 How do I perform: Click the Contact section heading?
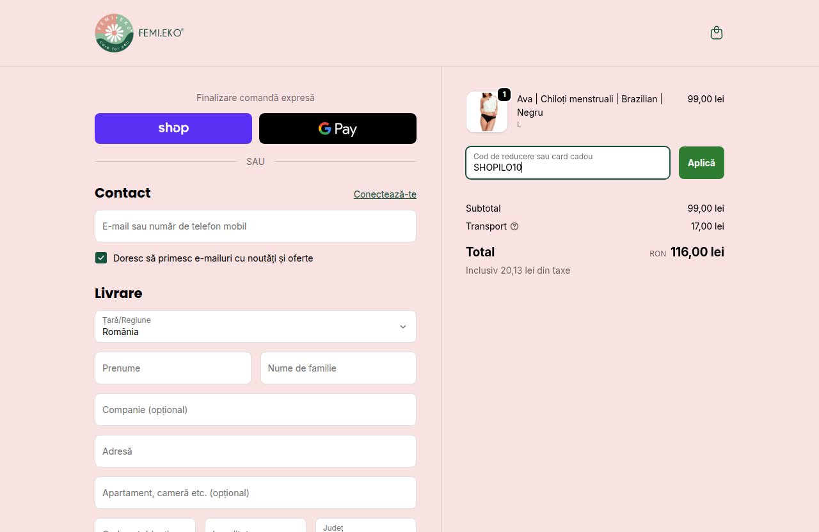point(123,193)
